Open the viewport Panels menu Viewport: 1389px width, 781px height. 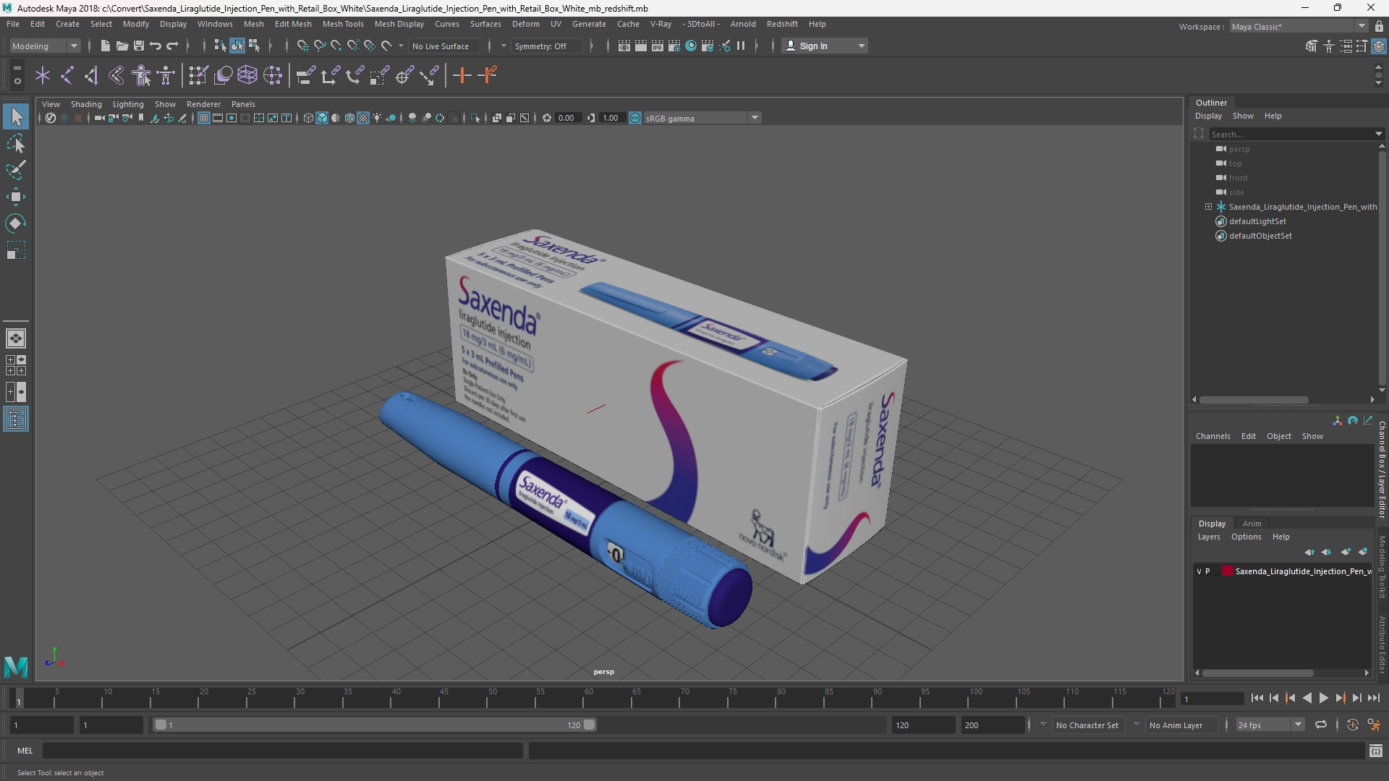(x=243, y=104)
